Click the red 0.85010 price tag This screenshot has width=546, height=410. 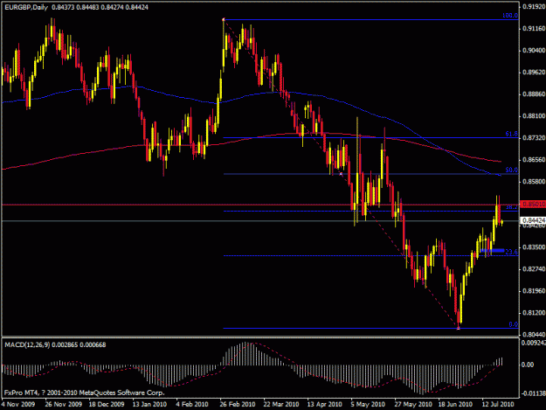(x=533, y=204)
